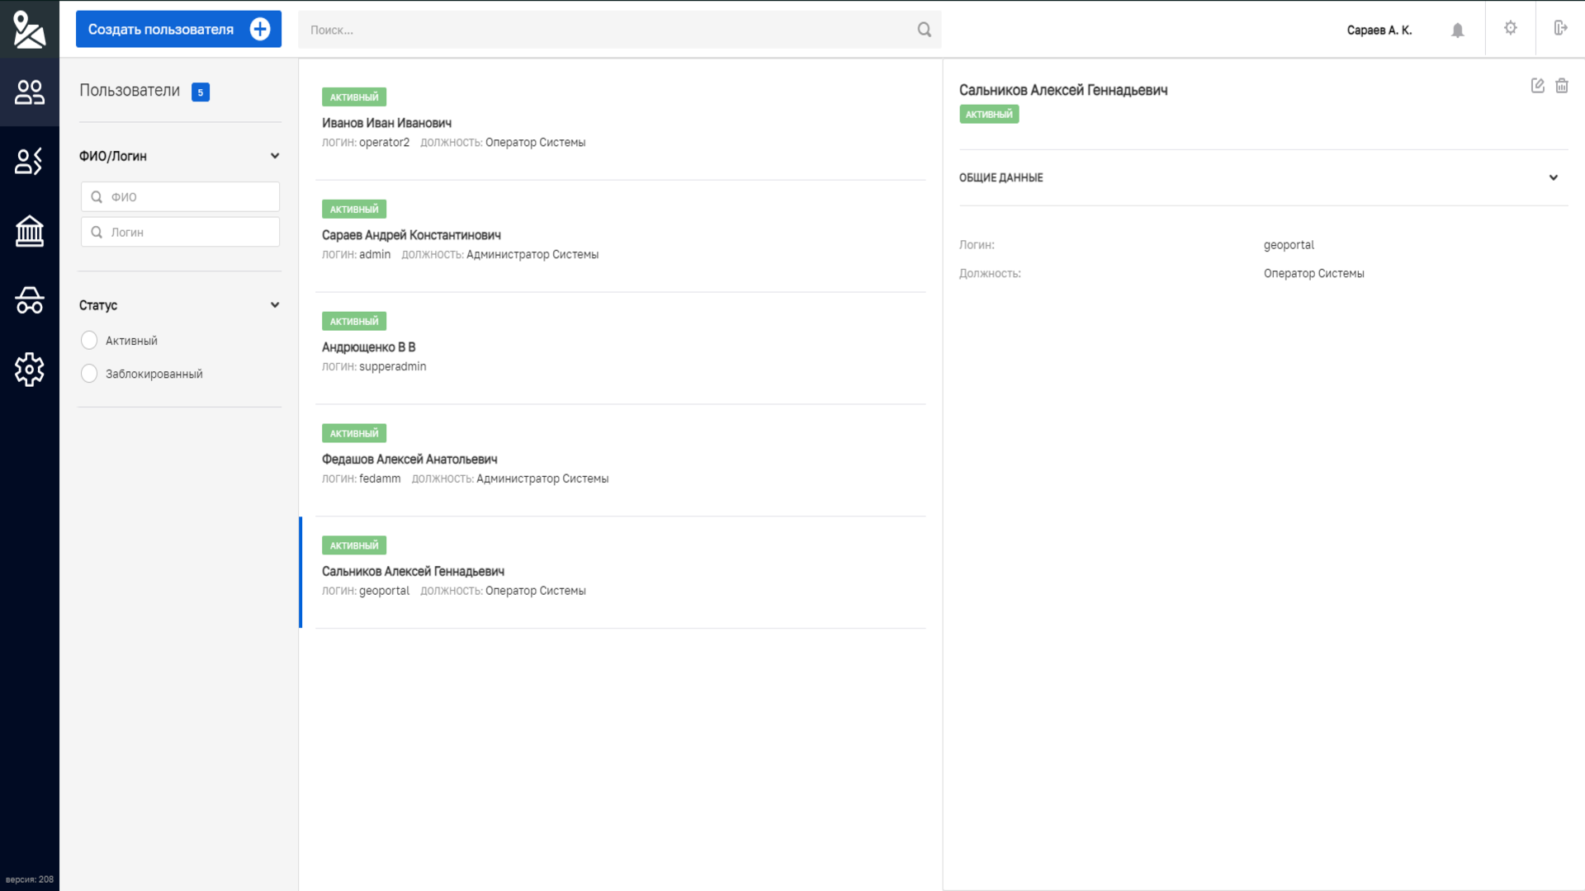Collapse the Статус filter section

pos(275,304)
